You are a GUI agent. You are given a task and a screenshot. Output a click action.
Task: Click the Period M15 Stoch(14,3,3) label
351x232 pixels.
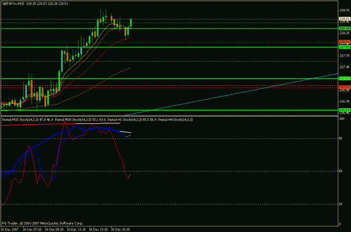tap(20, 120)
